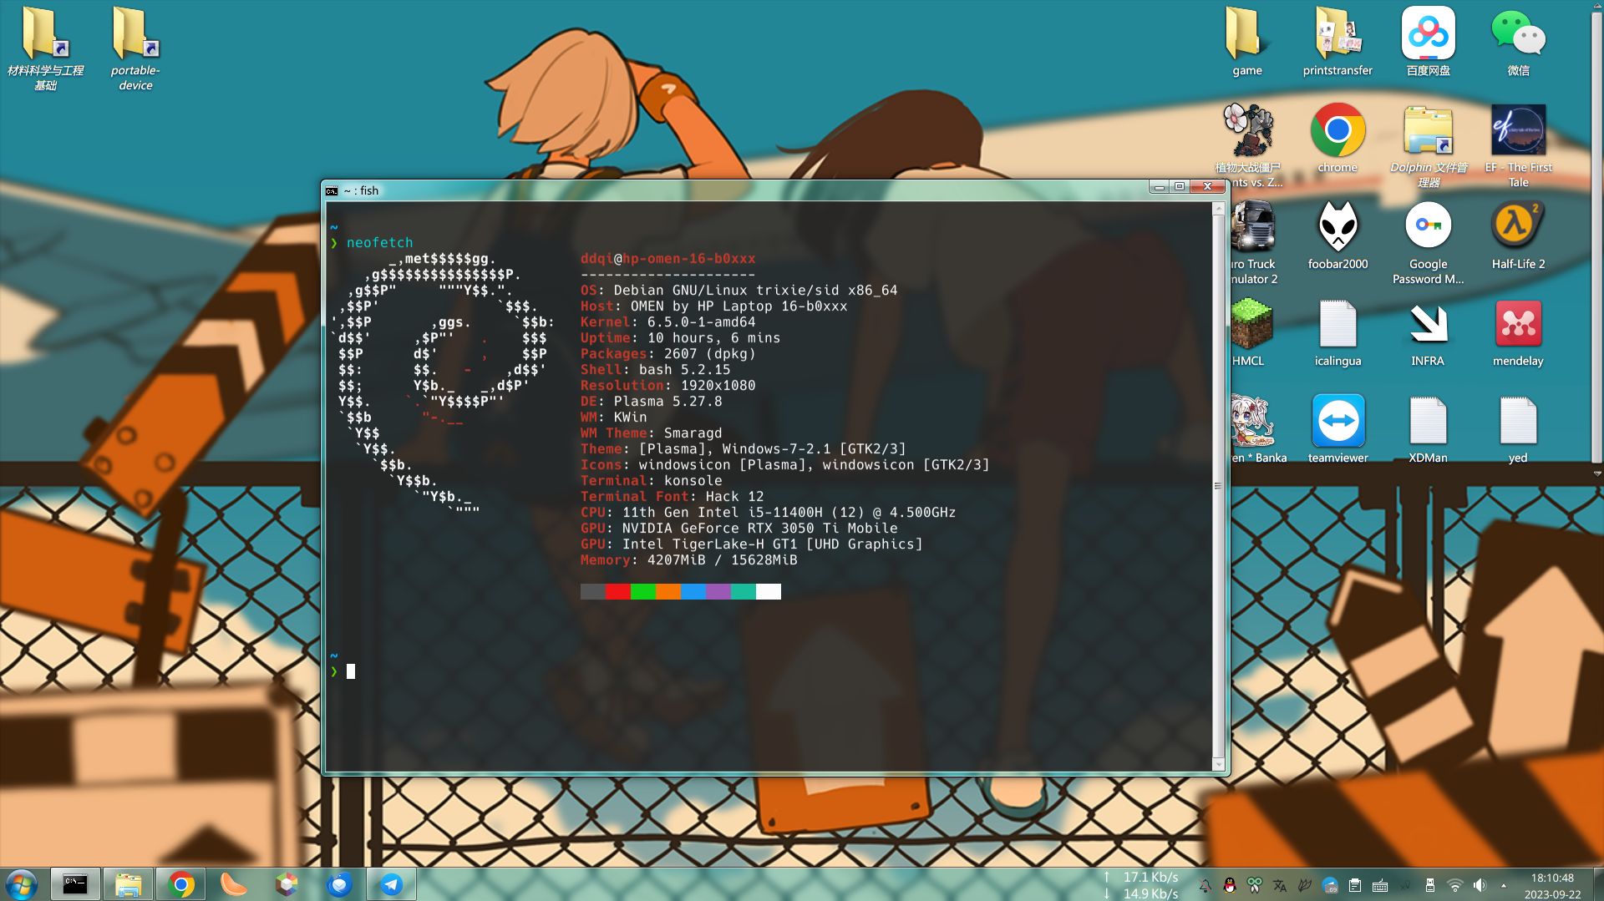Screen dimensions: 1604x901
Task: Click the 'Terminal Font: Hack 12' line
Action: click(x=672, y=497)
